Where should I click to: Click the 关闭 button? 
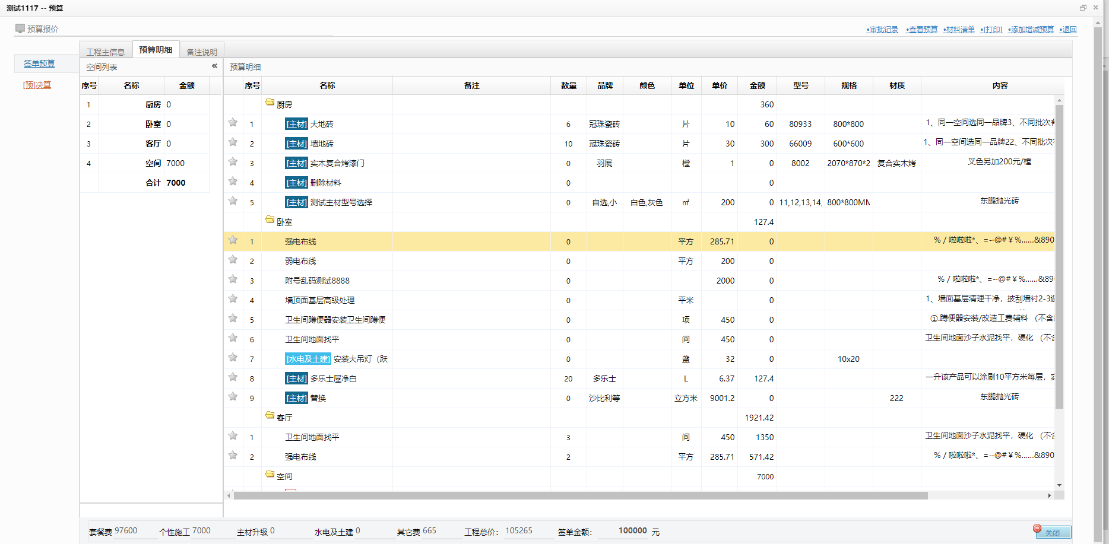coord(1053,532)
